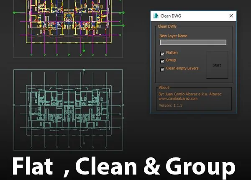
Task: Click the 3ds Max logo in title bar
Action: pos(156,16)
